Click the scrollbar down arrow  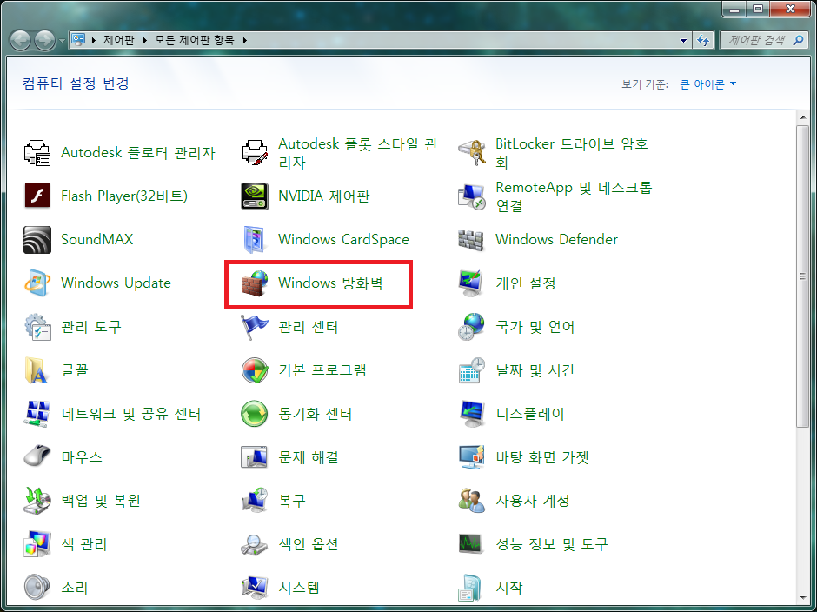(x=802, y=597)
